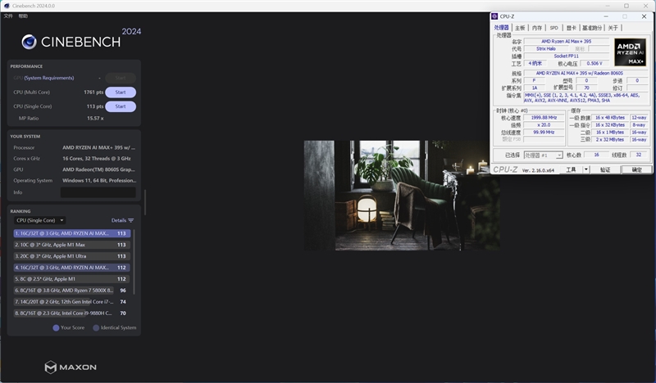This screenshot has width=656, height=383.
Task: Click the Details filter icon in Ranking
Action: pos(130,220)
